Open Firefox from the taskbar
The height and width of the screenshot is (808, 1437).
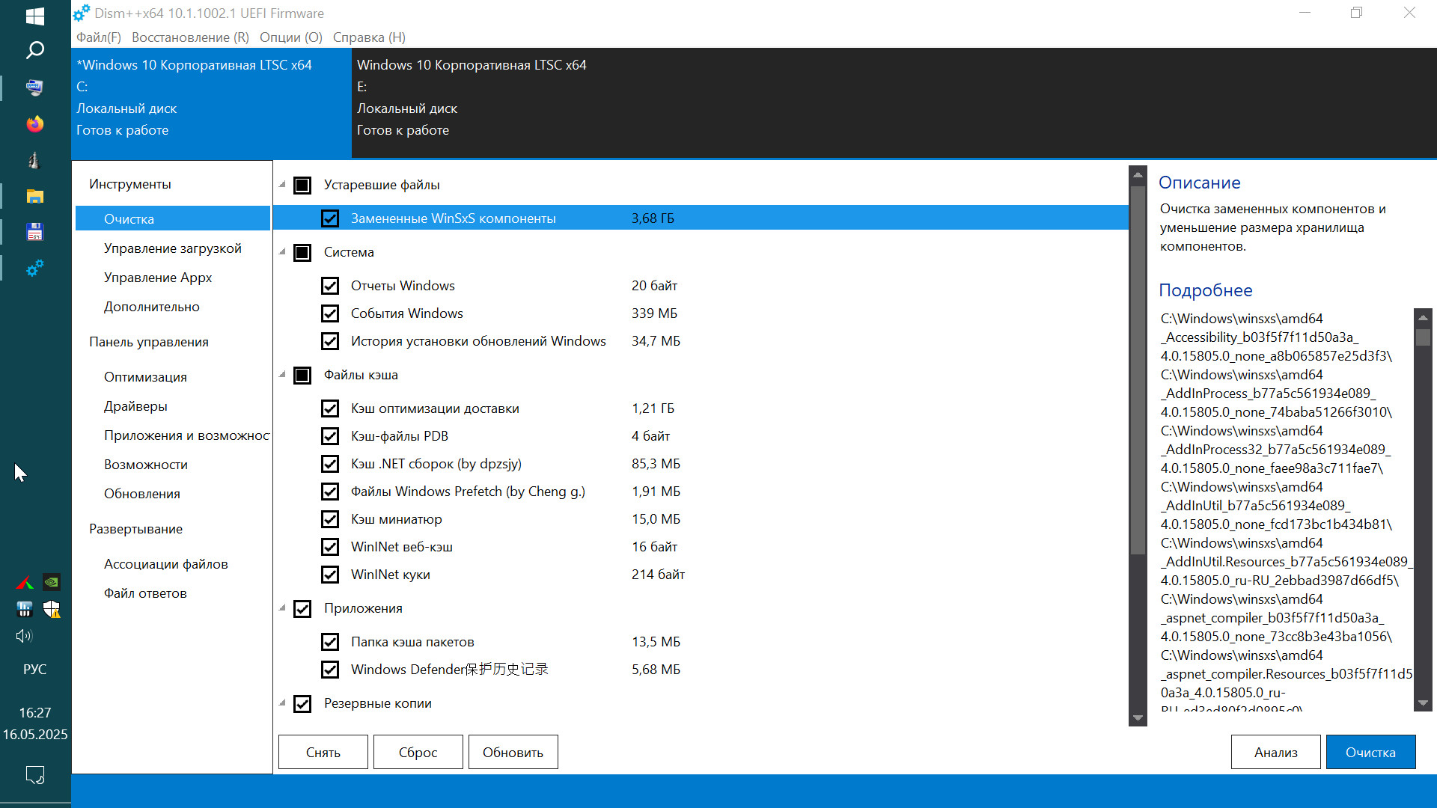pos(34,123)
